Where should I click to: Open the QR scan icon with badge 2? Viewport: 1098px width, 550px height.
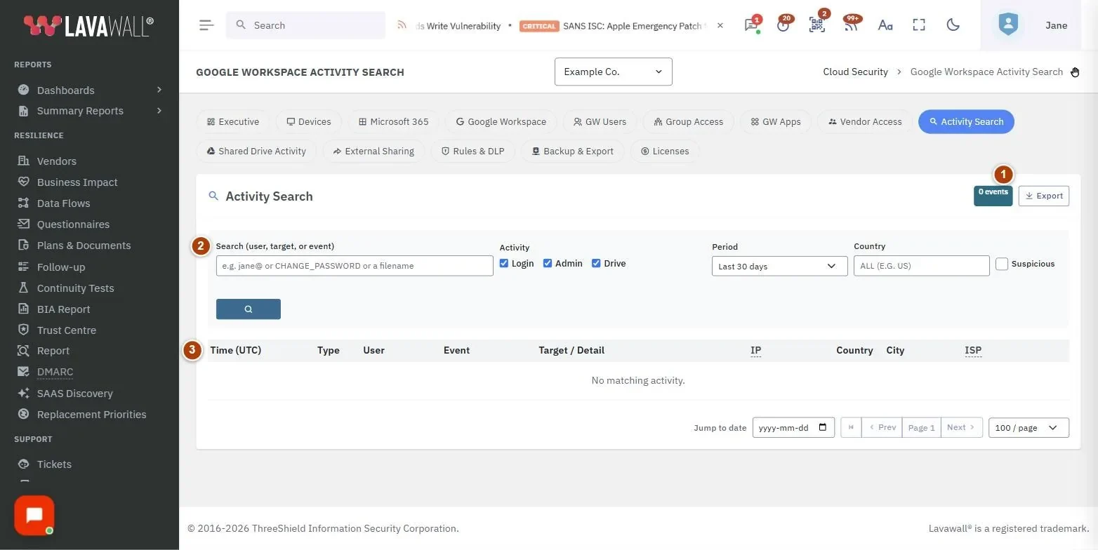click(x=816, y=25)
